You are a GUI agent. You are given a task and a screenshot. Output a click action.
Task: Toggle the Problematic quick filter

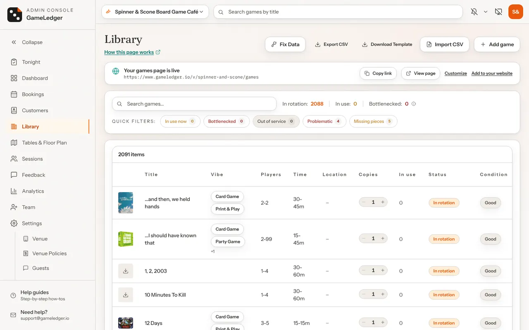324,121
